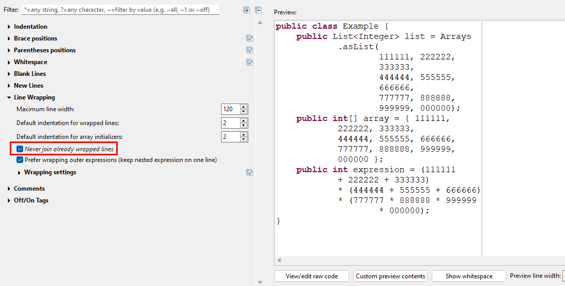Screen dimensions: 565x286
Task: Open the Off/On Tags section
Action: pos(9,200)
